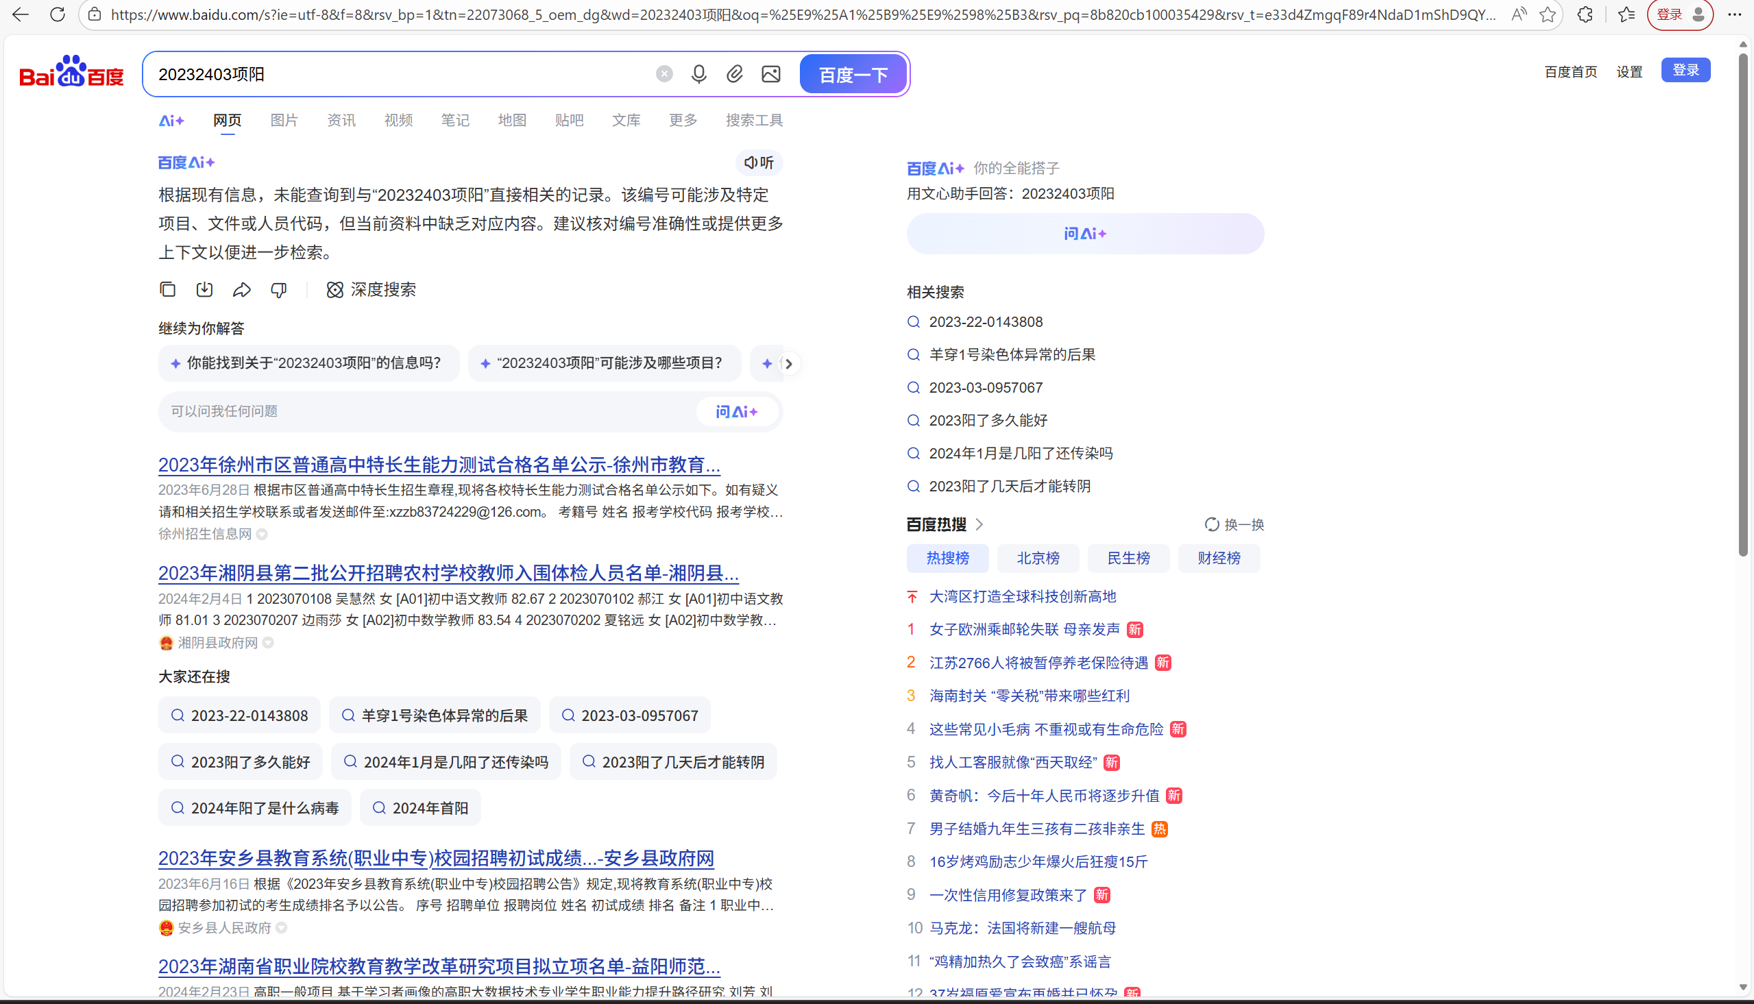1754x1004 pixels.
Task: Select the 财经榜 hot list tab
Action: (x=1218, y=558)
